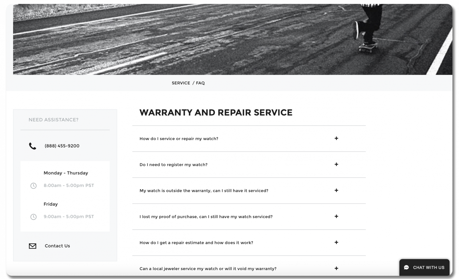
Task: Select the FAQ breadcrumb item
Action: click(x=200, y=83)
